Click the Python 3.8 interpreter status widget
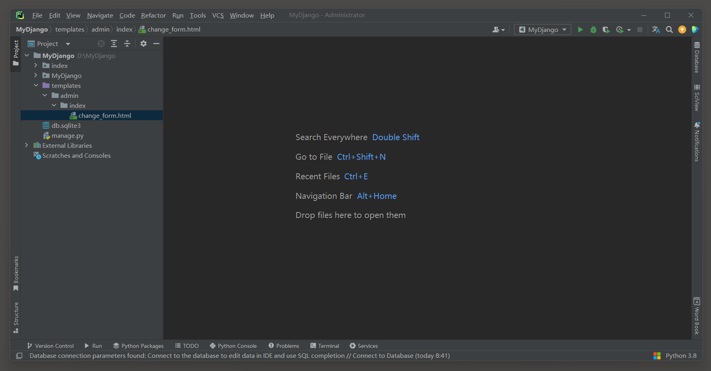Screen dimensions: 711x371 coord(681,356)
